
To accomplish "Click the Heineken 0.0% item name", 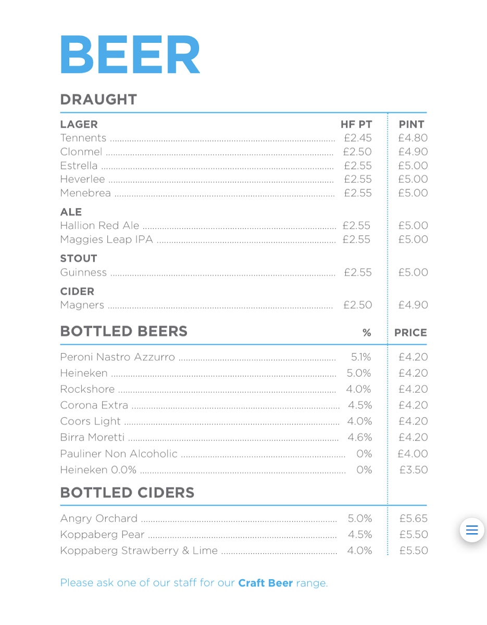I will [98, 470].
